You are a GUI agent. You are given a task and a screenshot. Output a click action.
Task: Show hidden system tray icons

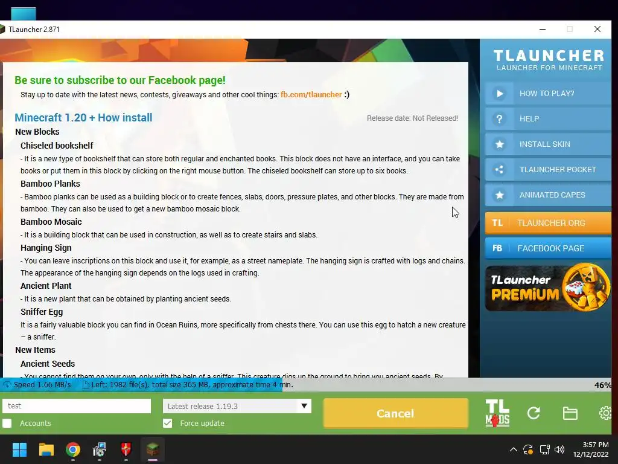point(514,449)
